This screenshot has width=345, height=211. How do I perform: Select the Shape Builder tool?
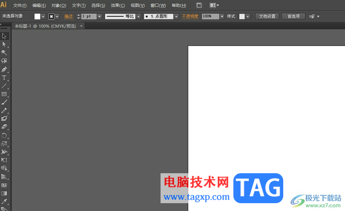click(4, 168)
